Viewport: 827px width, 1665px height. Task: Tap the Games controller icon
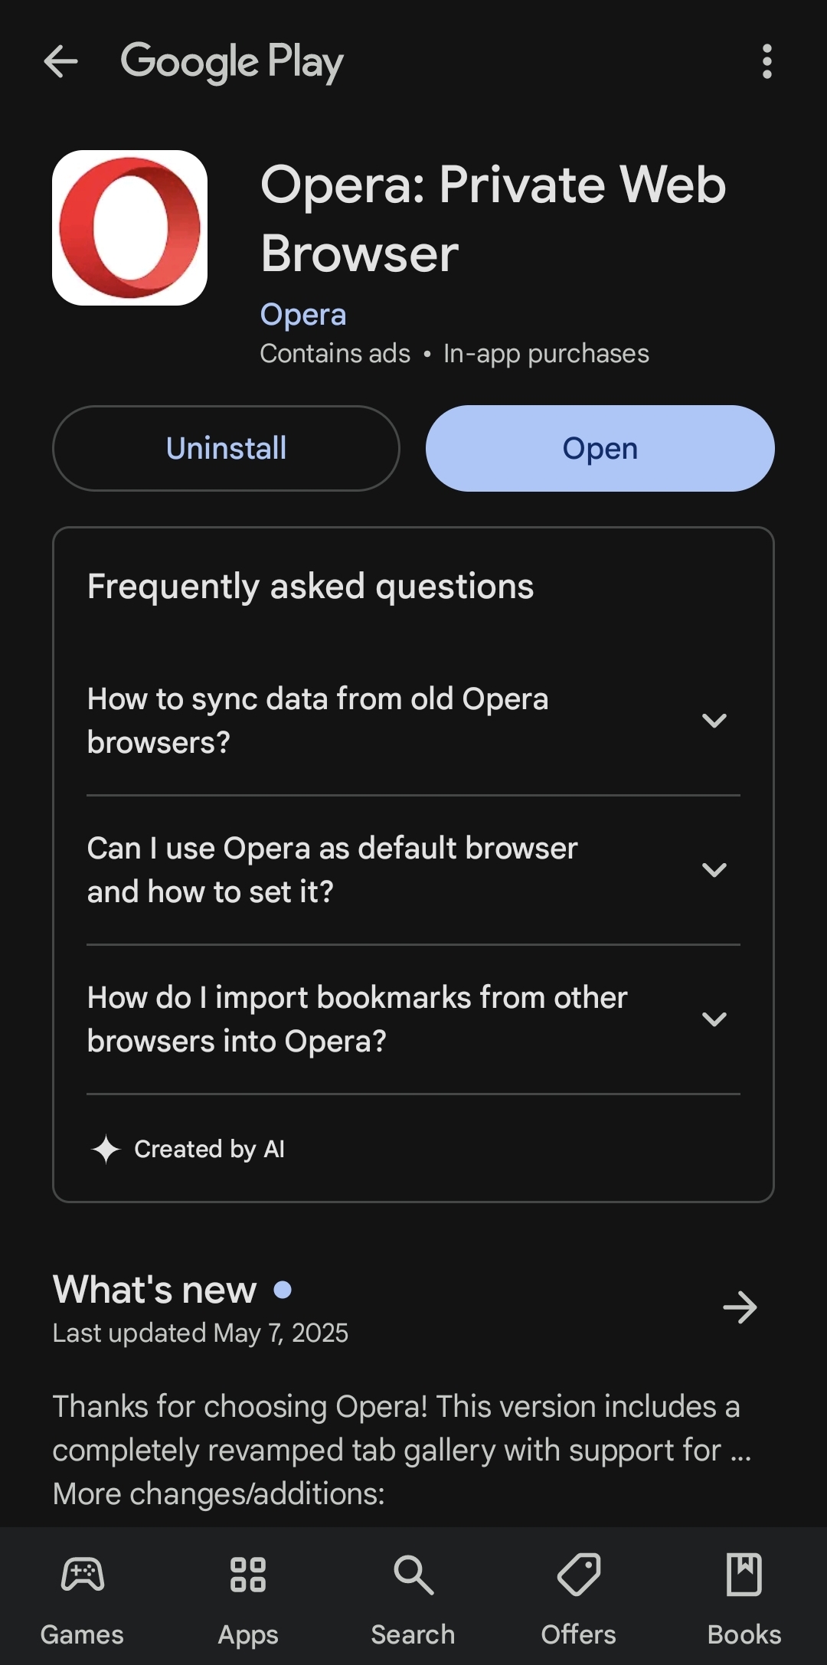[x=83, y=1575]
